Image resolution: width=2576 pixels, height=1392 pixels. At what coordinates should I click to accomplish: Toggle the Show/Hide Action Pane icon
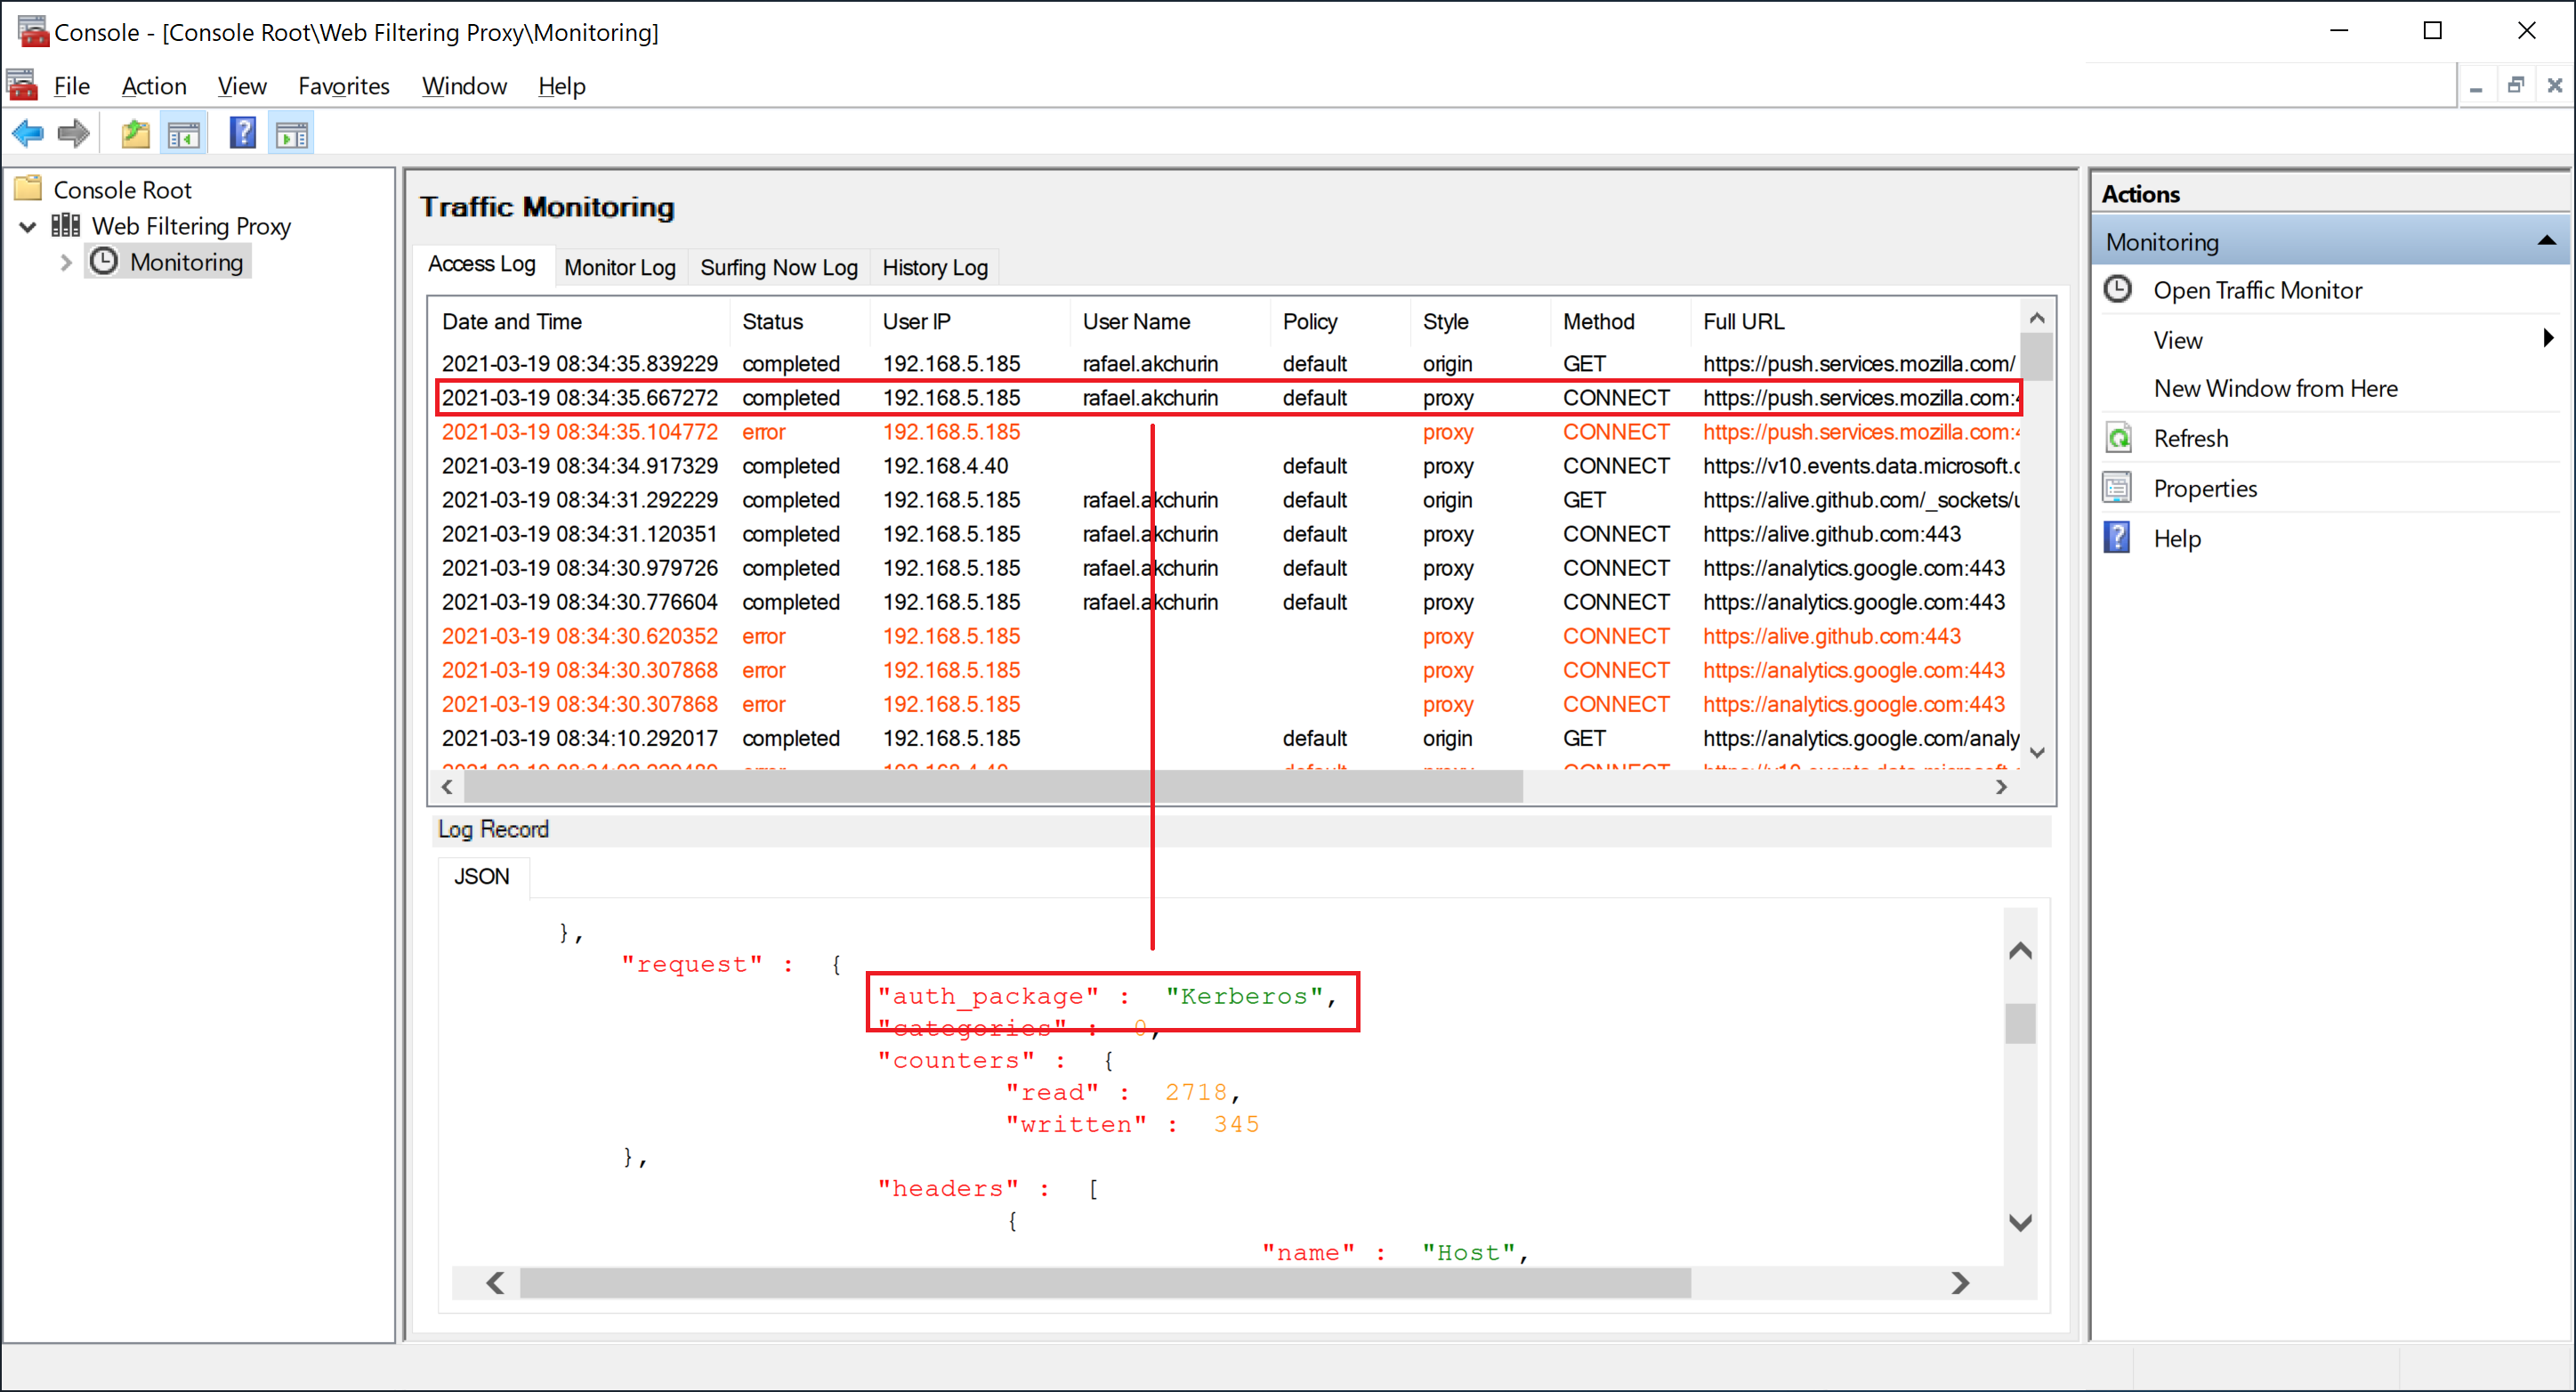292,133
